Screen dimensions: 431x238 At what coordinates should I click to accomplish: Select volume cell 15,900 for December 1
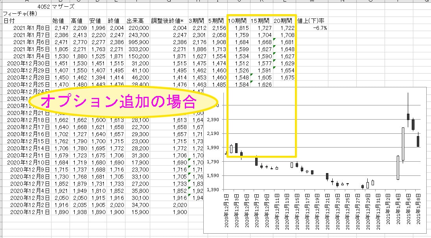137,212
